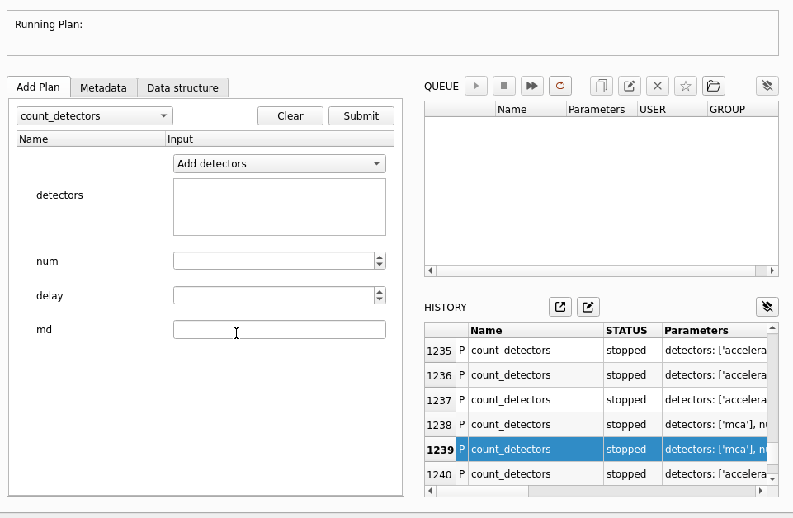Click the history Parameters column header

coord(714,331)
